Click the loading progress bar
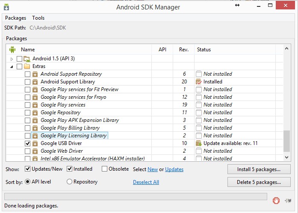Image resolution: width=298 pixels, height=213 pixels. coord(136,196)
